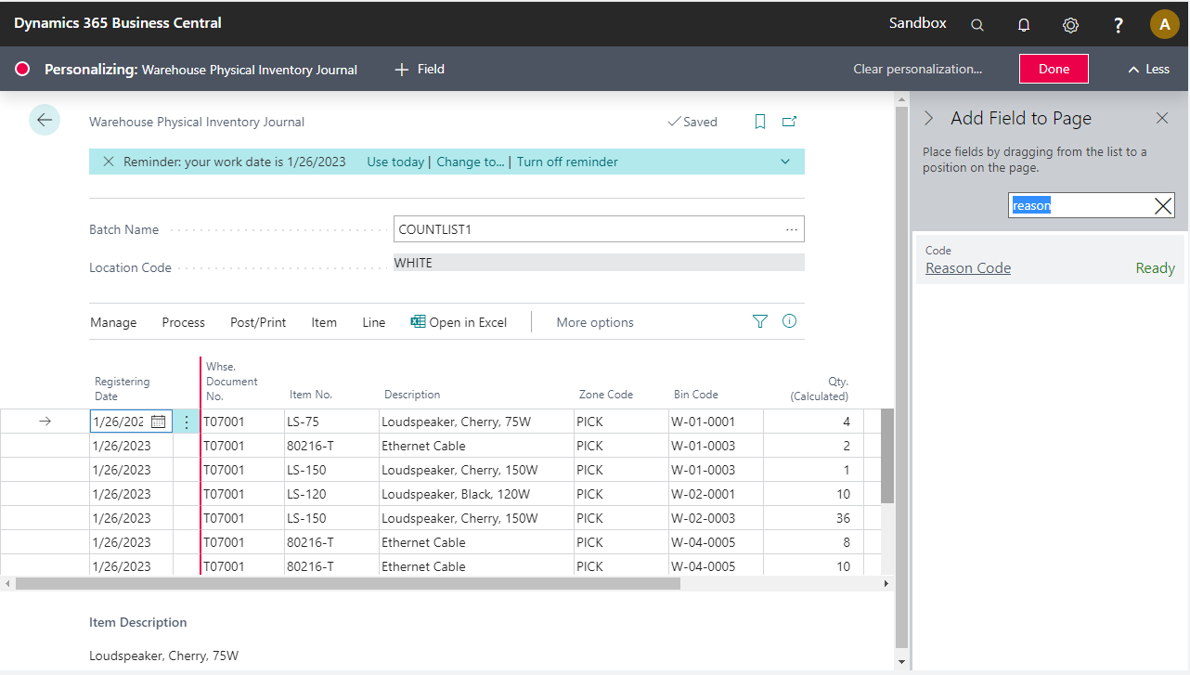
Task: Click Clear personalization
Action: [x=917, y=69]
